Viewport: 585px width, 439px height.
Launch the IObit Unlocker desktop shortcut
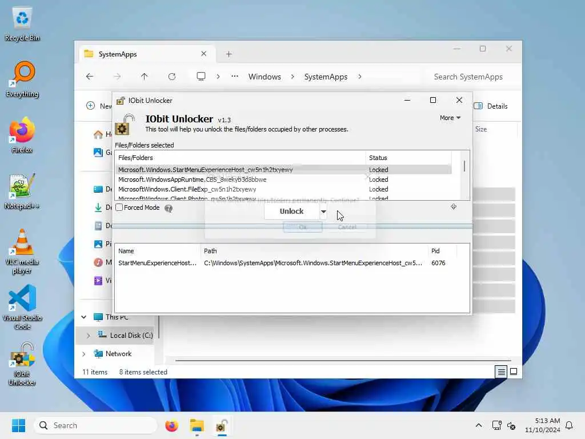point(22,364)
